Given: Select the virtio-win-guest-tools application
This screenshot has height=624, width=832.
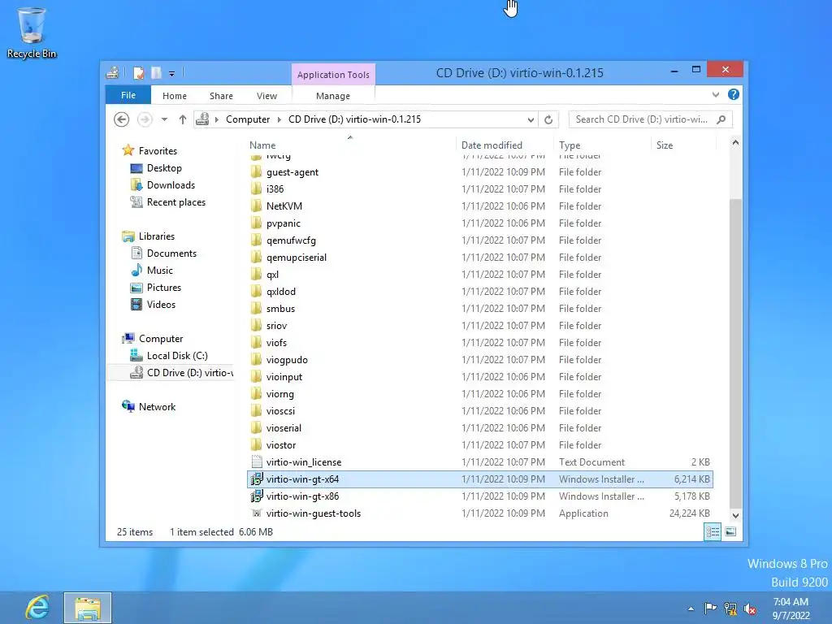Looking at the screenshot, I should tap(313, 513).
